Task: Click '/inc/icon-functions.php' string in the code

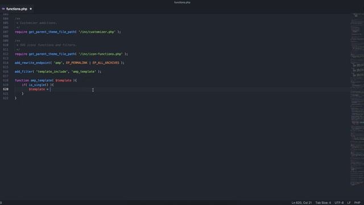Action: pyautogui.click(x=100, y=54)
